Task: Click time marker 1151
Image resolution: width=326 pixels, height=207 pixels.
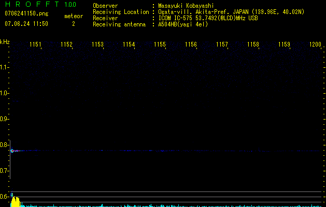Action: pos(35,45)
